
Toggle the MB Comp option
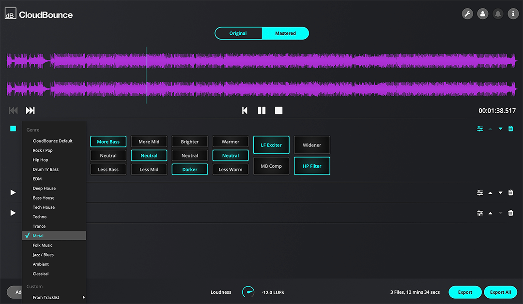271,166
